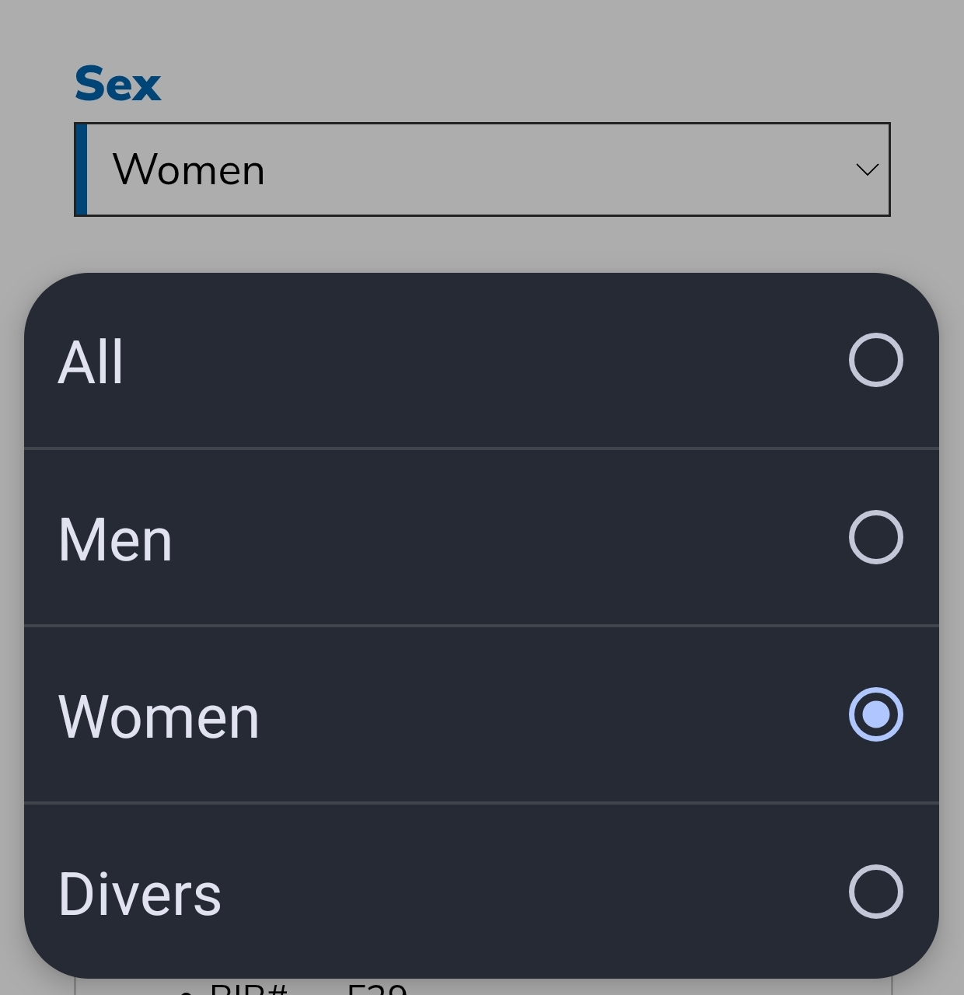964x995 pixels.
Task: Click the selected 'Women' radio button
Action: pos(875,714)
